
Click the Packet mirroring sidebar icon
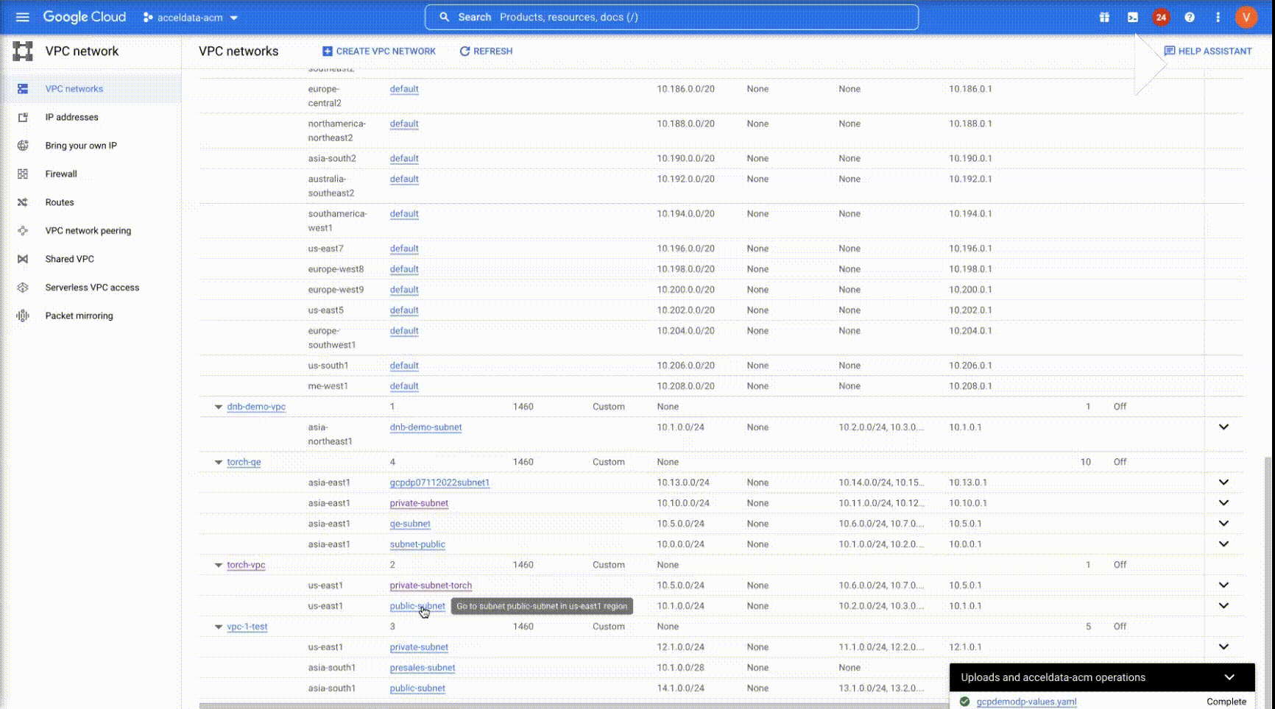[23, 316]
